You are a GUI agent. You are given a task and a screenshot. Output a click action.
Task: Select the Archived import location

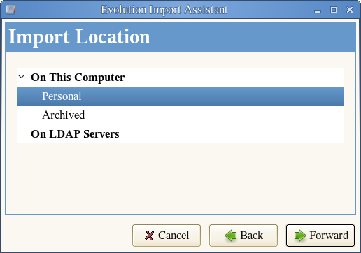180,115
